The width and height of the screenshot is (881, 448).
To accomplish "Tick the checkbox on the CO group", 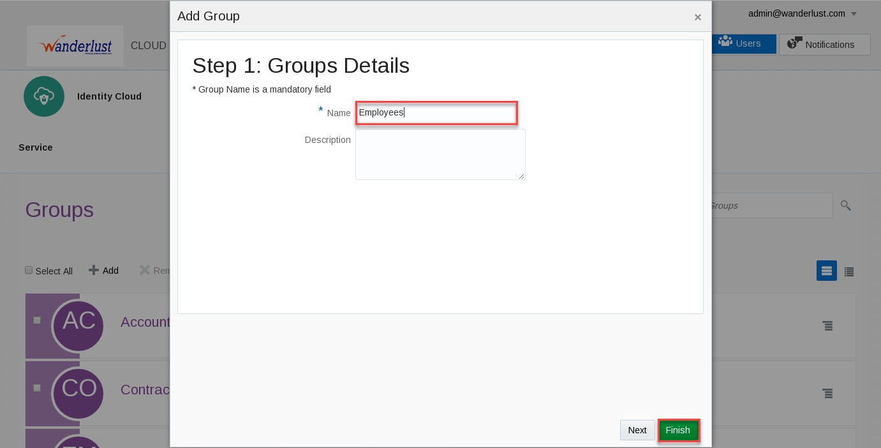I will [37, 388].
